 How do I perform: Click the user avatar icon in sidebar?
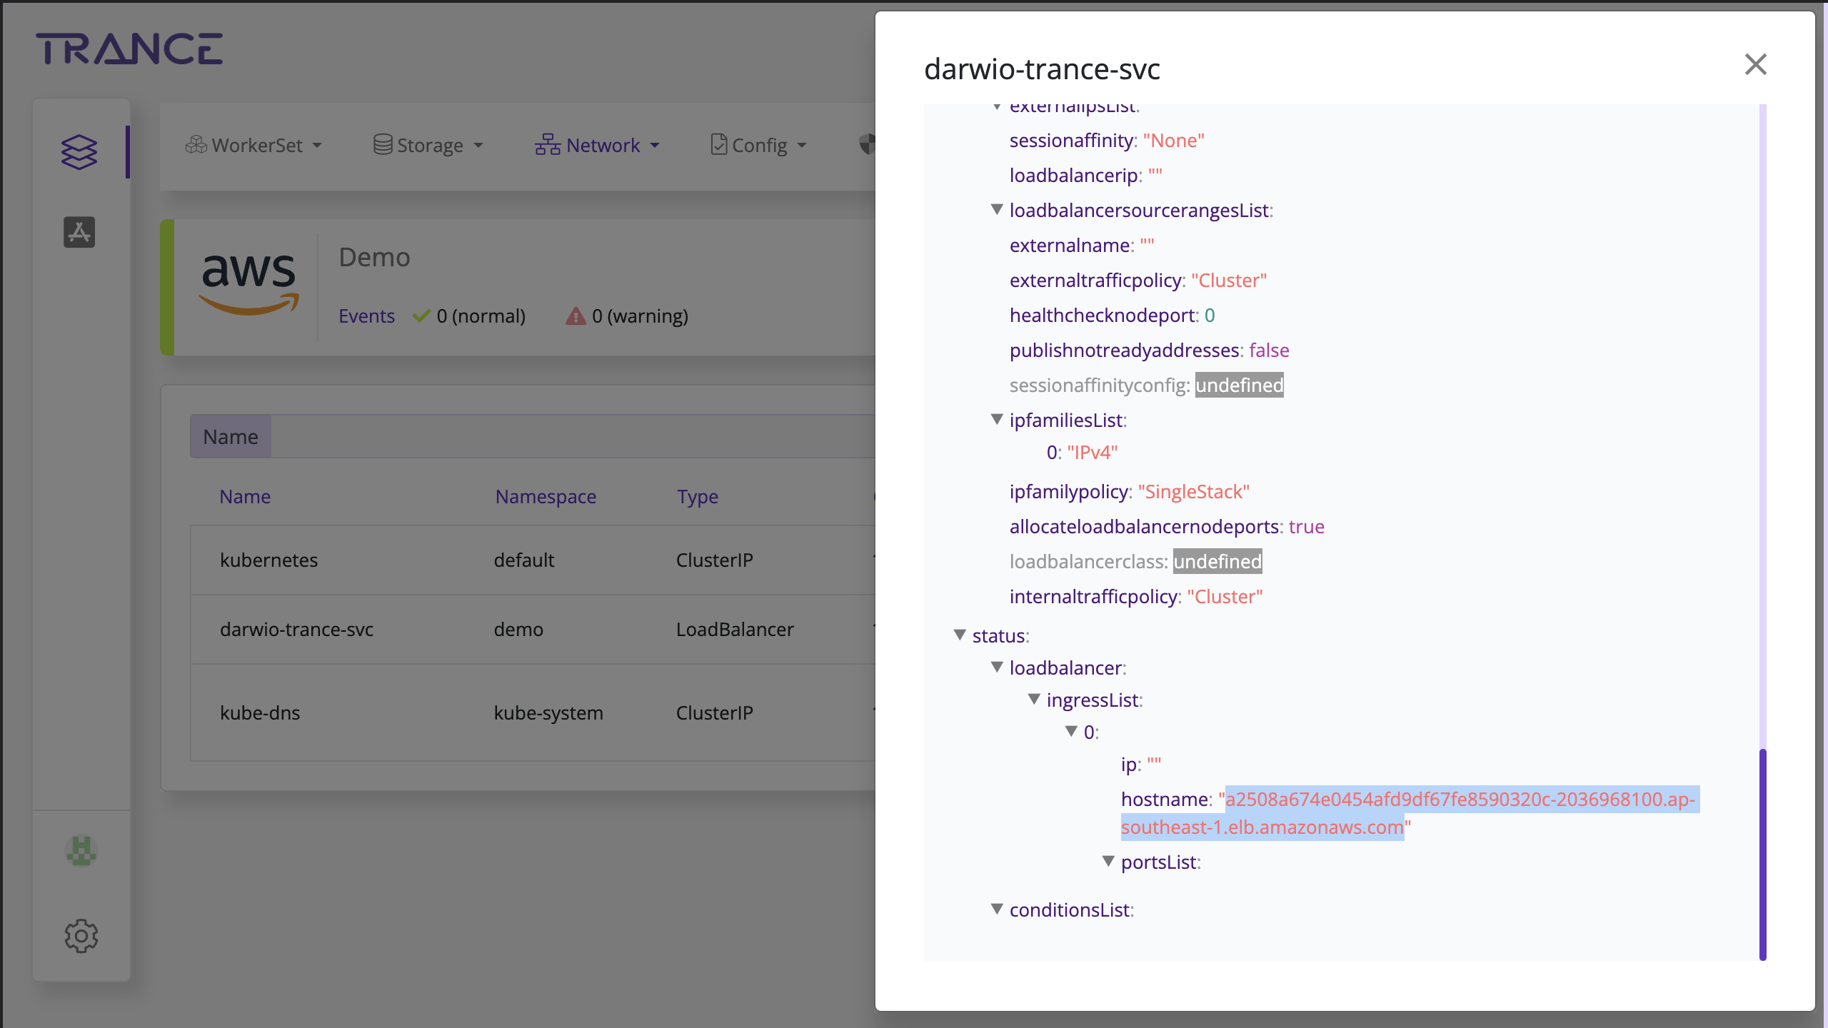[x=81, y=851]
